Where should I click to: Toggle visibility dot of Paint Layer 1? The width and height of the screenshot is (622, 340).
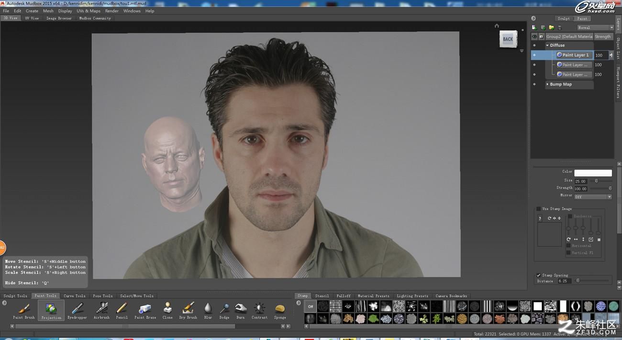click(534, 55)
